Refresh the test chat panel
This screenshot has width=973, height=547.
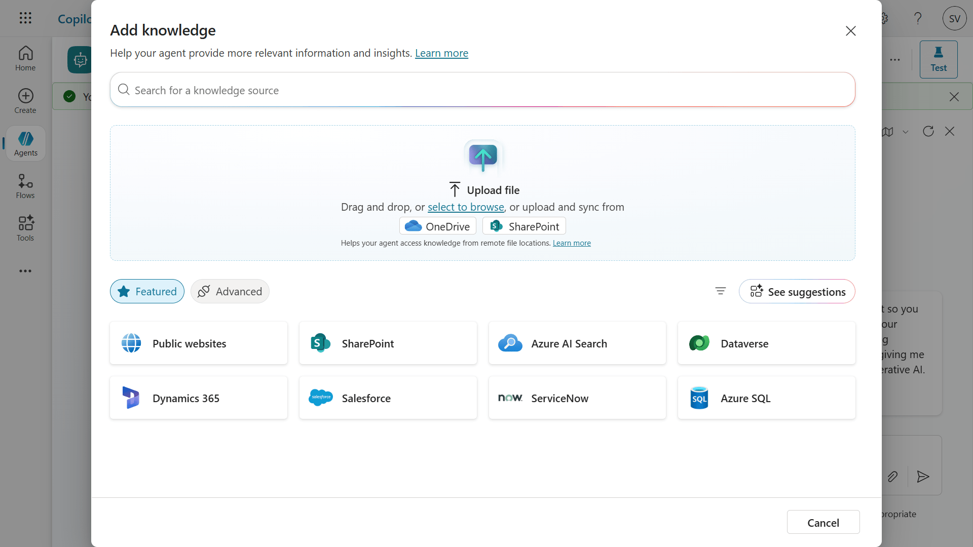click(x=928, y=131)
